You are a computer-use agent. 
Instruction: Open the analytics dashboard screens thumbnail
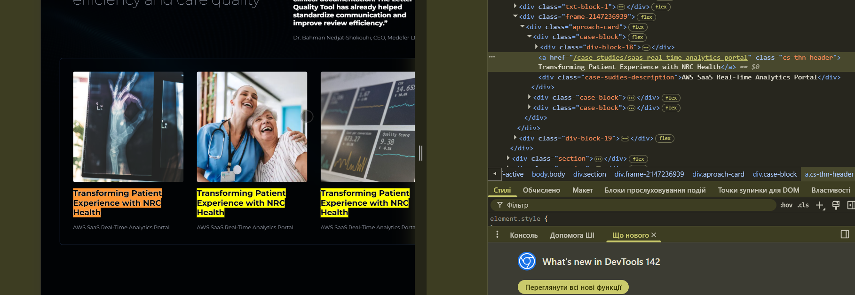(x=368, y=126)
